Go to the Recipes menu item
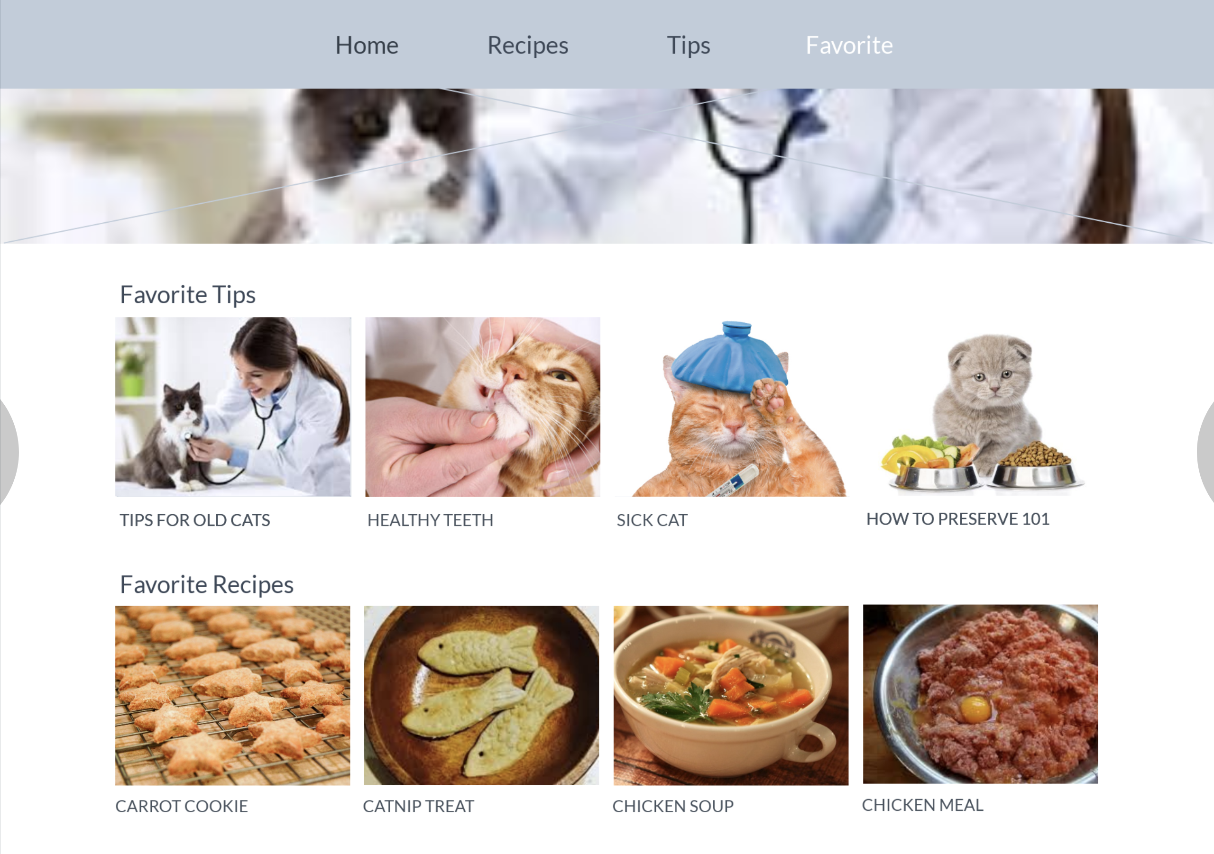Viewport: 1214px width, 854px height. tap(528, 45)
